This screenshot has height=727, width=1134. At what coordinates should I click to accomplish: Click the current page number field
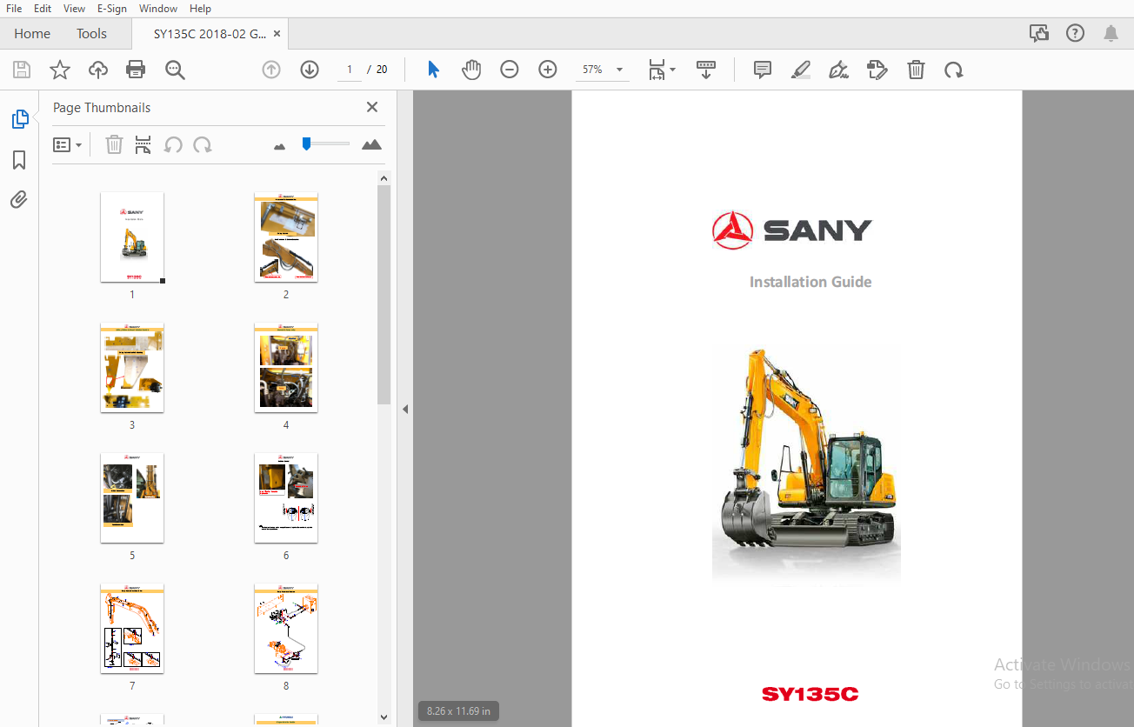point(350,70)
